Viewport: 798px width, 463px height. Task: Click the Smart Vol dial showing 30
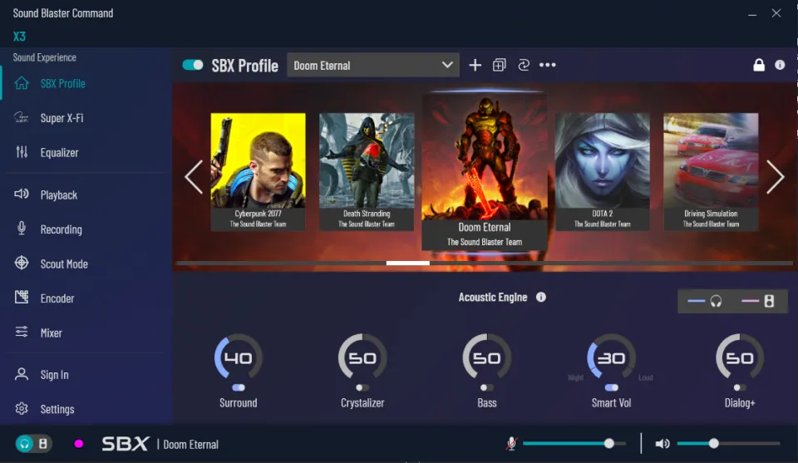pos(611,357)
